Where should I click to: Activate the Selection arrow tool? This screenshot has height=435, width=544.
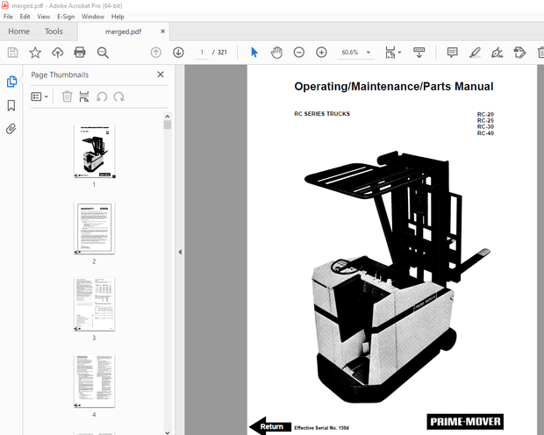pyautogui.click(x=254, y=53)
